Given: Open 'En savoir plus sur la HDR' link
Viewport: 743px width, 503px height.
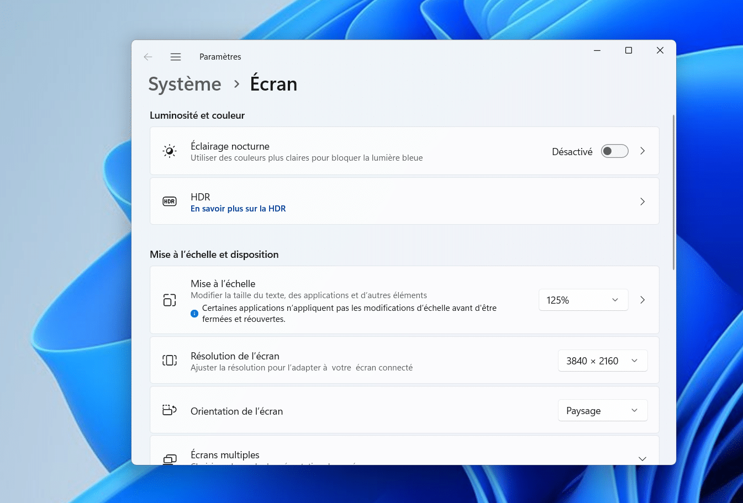Looking at the screenshot, I should (x=238, y=209).
